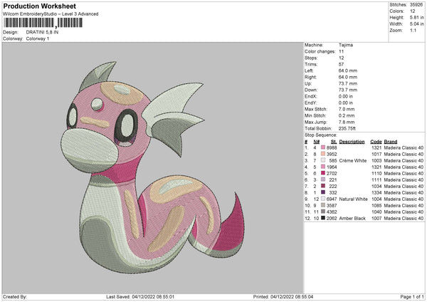Viewport: 427px width, 302px height.
Task: Select the Up value 73.7 mm
Action: pos(348,83)
